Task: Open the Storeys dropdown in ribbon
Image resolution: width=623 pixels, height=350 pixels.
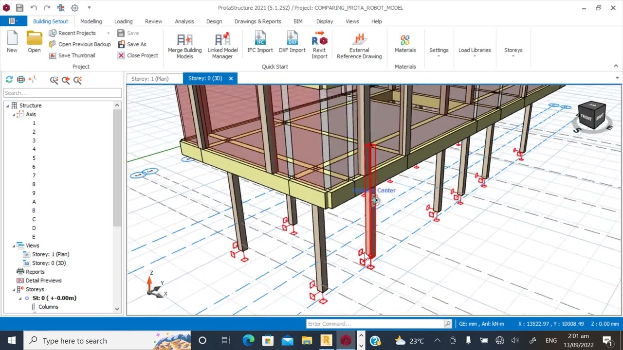Action: [x=513, y=52]
